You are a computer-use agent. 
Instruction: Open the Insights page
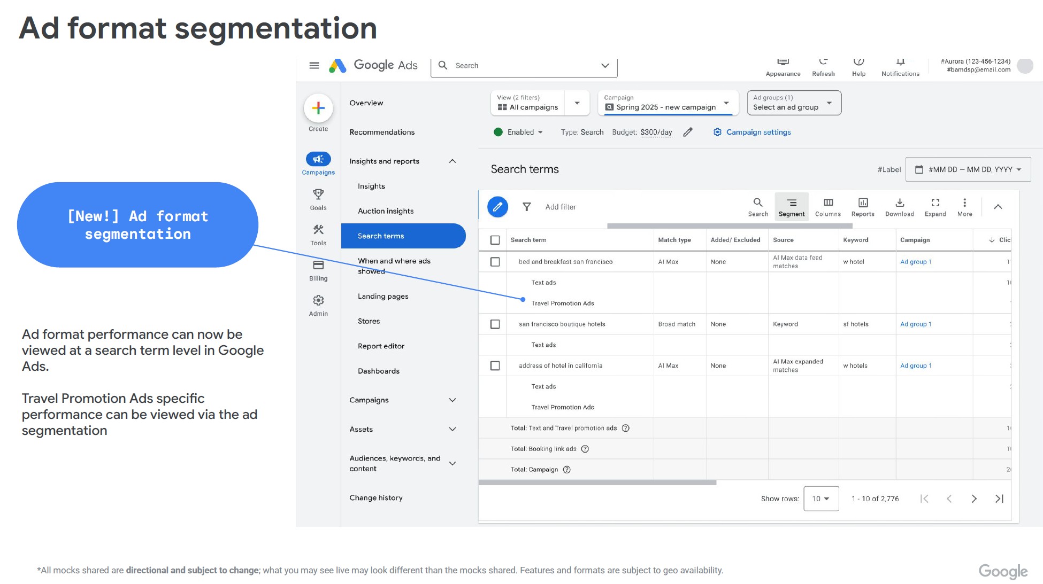[x=371, y=186]
